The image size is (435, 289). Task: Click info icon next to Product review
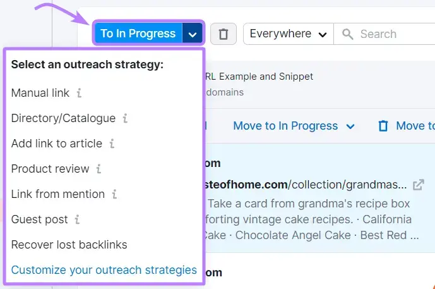(98, 169)
